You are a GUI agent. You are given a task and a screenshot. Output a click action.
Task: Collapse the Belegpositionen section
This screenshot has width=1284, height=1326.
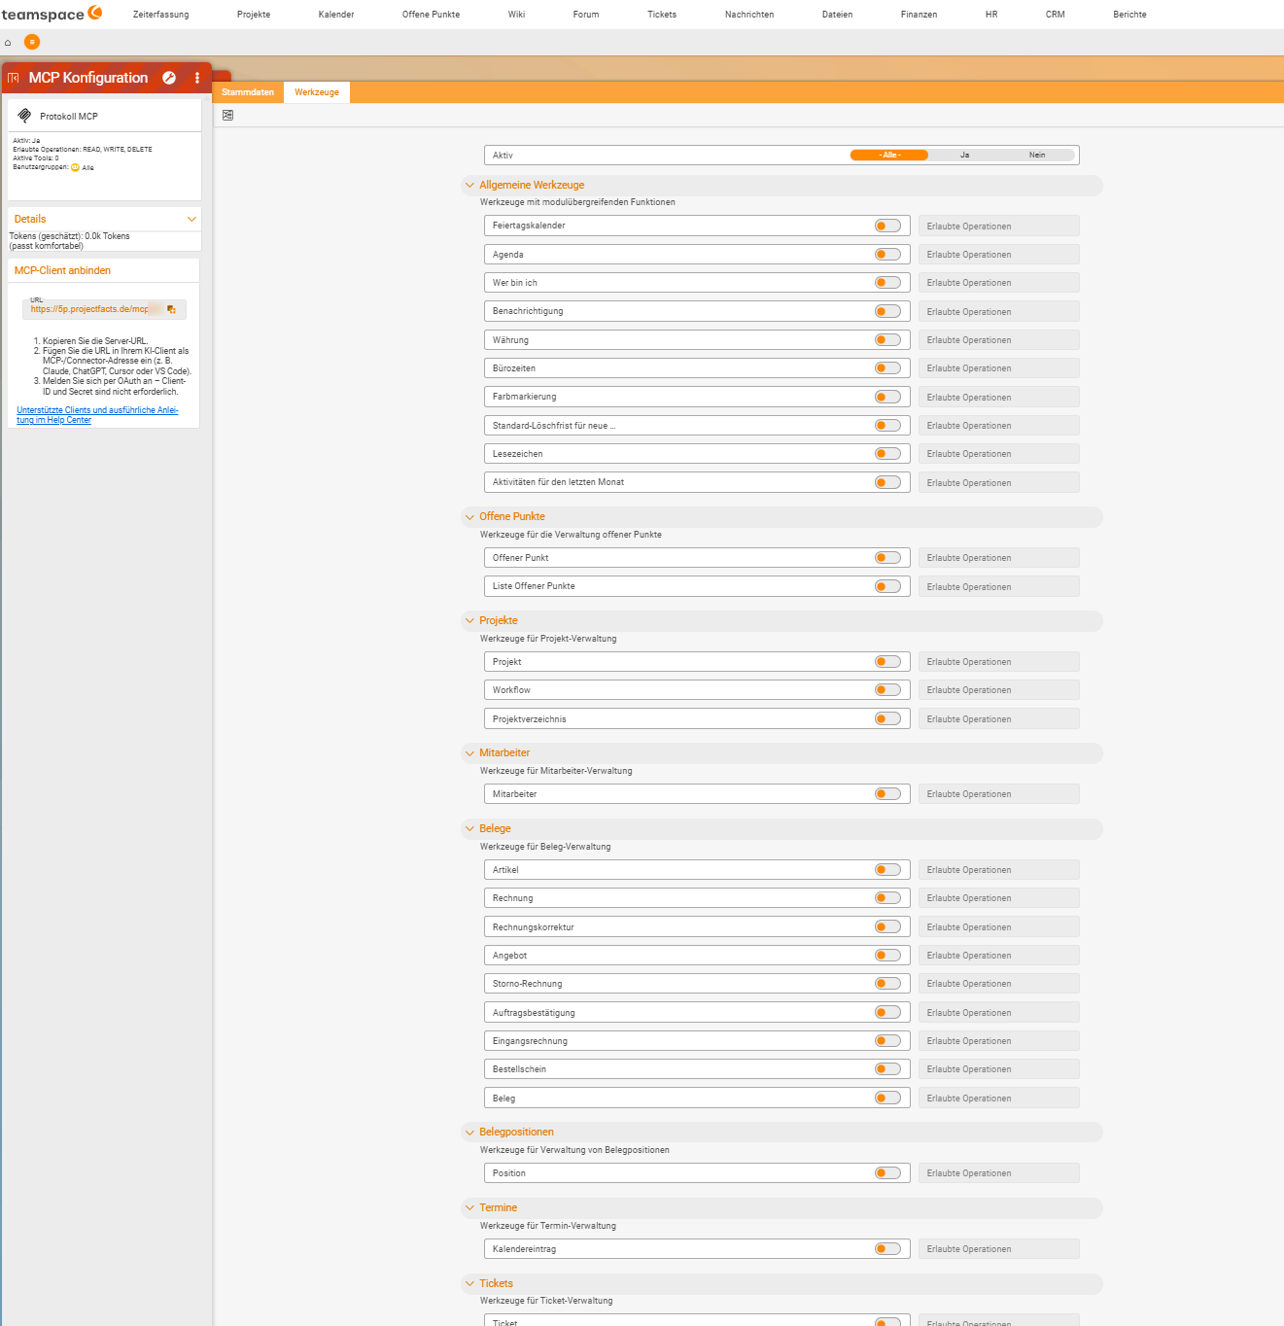469,1132
